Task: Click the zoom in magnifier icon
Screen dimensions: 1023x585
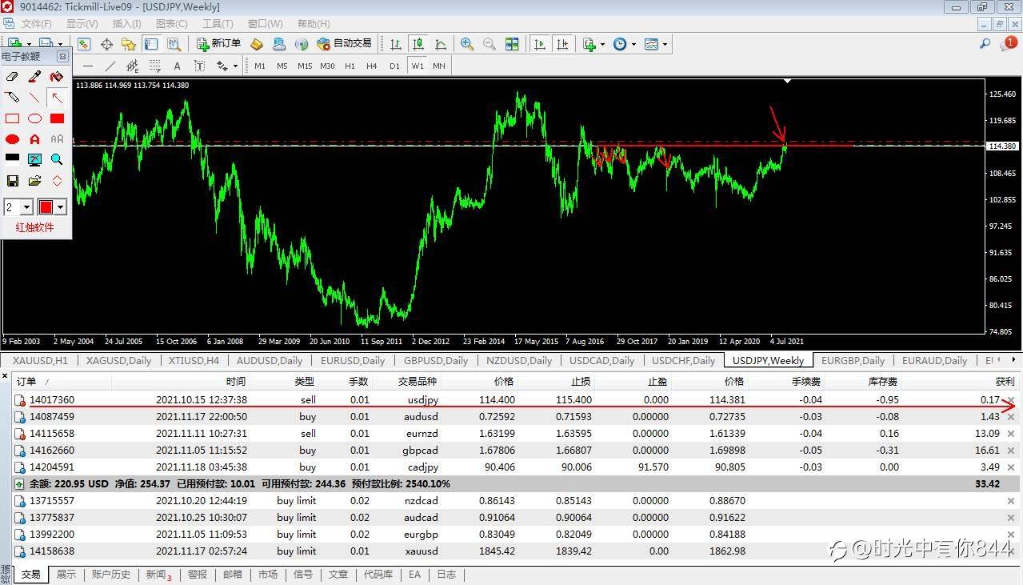Action: (466, 44)
